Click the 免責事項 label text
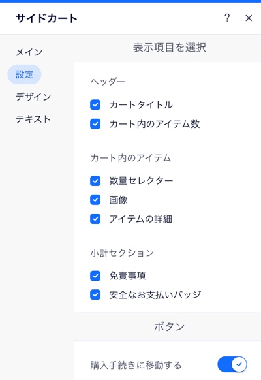Viewport: 261px width, 380px height. [128, 276]
